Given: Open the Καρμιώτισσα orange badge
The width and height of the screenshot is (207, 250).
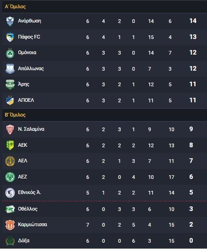Looking at the screenshot, I should click(x=10, y=225).
